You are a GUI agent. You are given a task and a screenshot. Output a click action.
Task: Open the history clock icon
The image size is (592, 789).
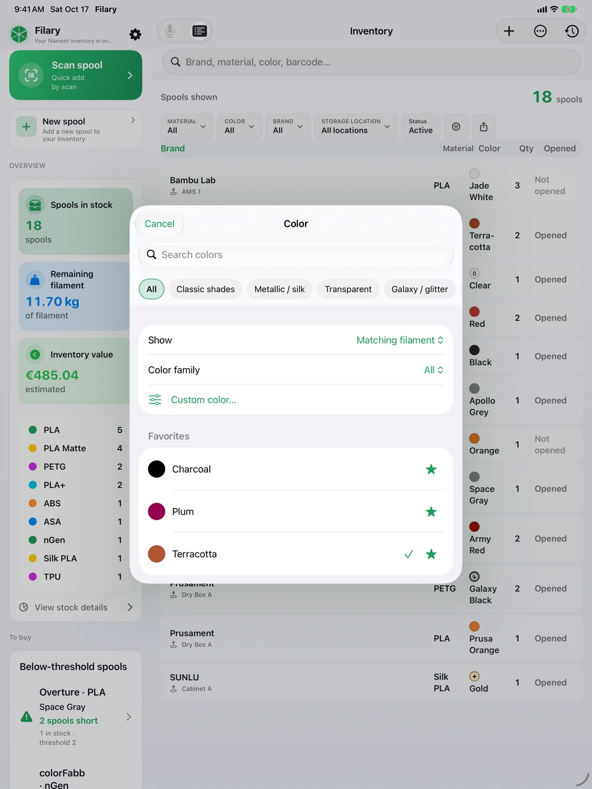coord(572,31)
